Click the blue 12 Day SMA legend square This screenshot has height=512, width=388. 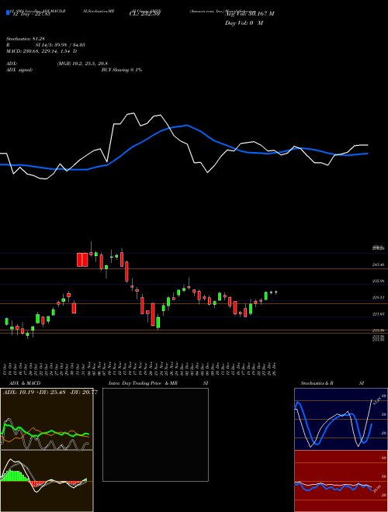click(8, 12)
